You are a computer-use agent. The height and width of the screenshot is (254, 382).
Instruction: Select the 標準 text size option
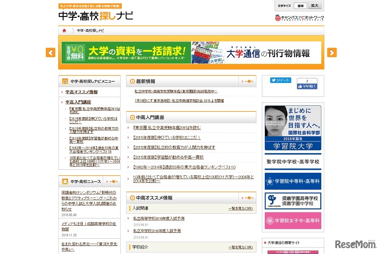coord(300,6)
